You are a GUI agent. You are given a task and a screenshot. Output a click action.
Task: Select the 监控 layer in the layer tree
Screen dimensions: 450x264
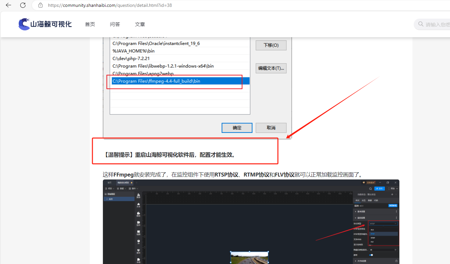[119, 199]
